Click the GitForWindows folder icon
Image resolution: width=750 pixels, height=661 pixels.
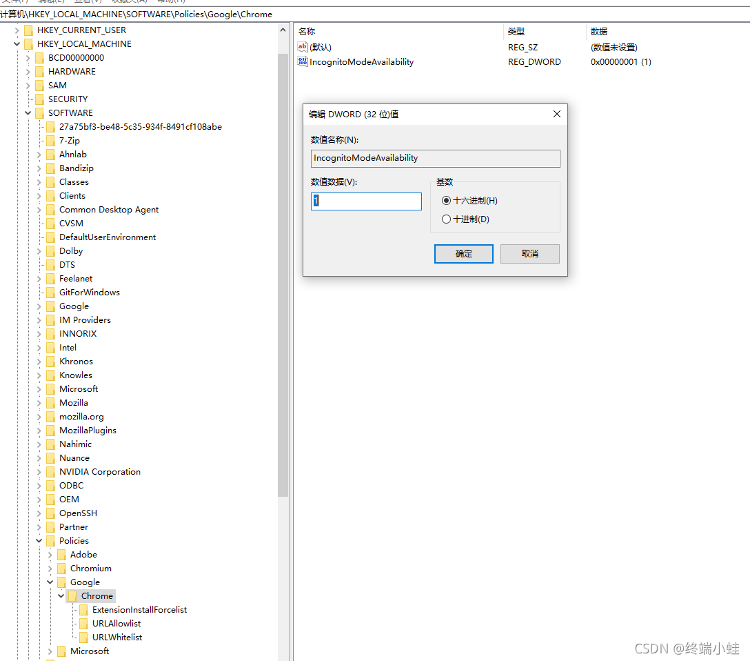[x=51, y=292]
